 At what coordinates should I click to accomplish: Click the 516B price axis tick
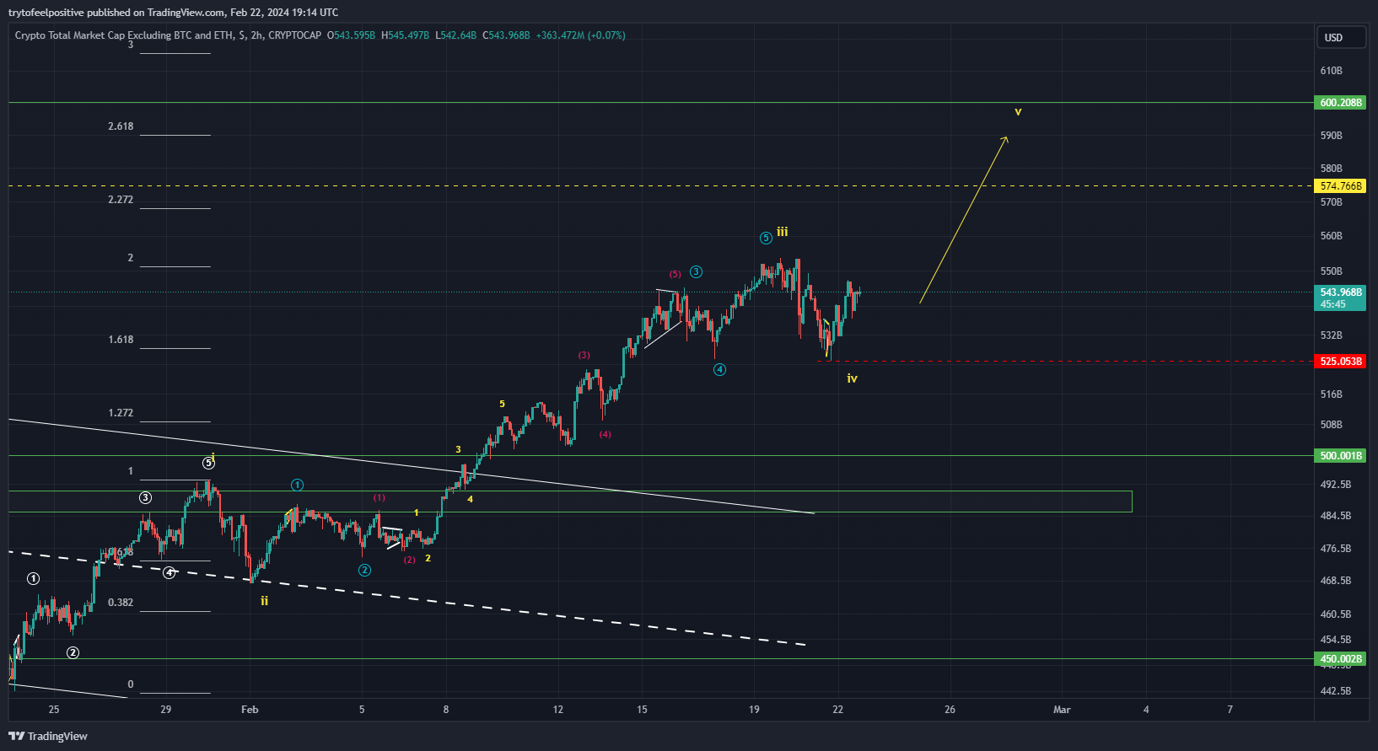1332,394
